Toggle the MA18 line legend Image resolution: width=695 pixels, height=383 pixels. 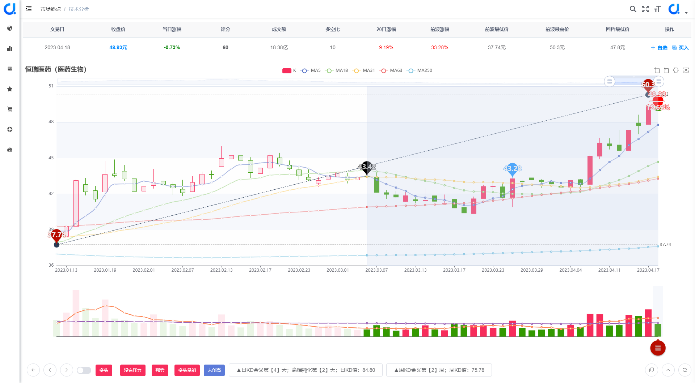[337, 70]
